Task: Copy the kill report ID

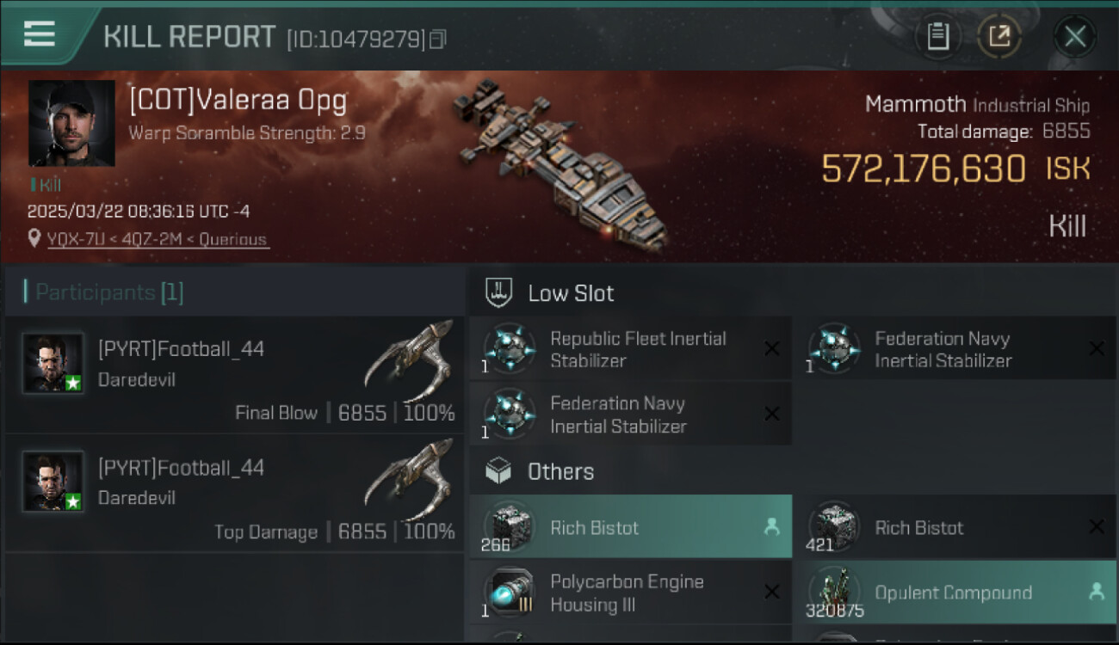Action: 438,40
